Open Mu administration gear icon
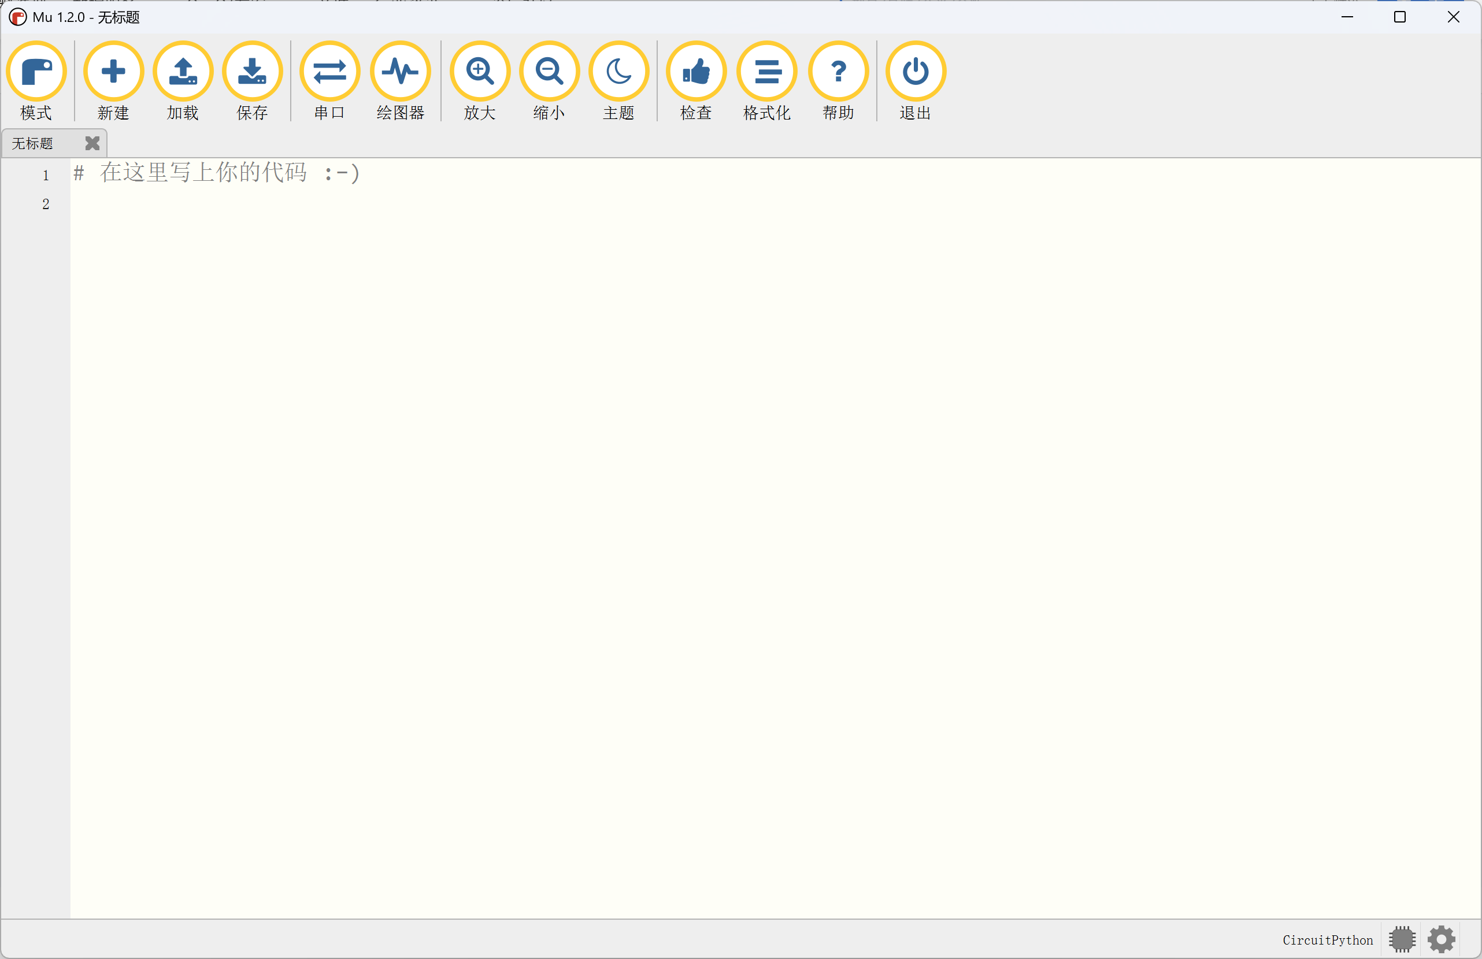Viewport: 1482px width, 959px height. click(x=1441, y=939)
